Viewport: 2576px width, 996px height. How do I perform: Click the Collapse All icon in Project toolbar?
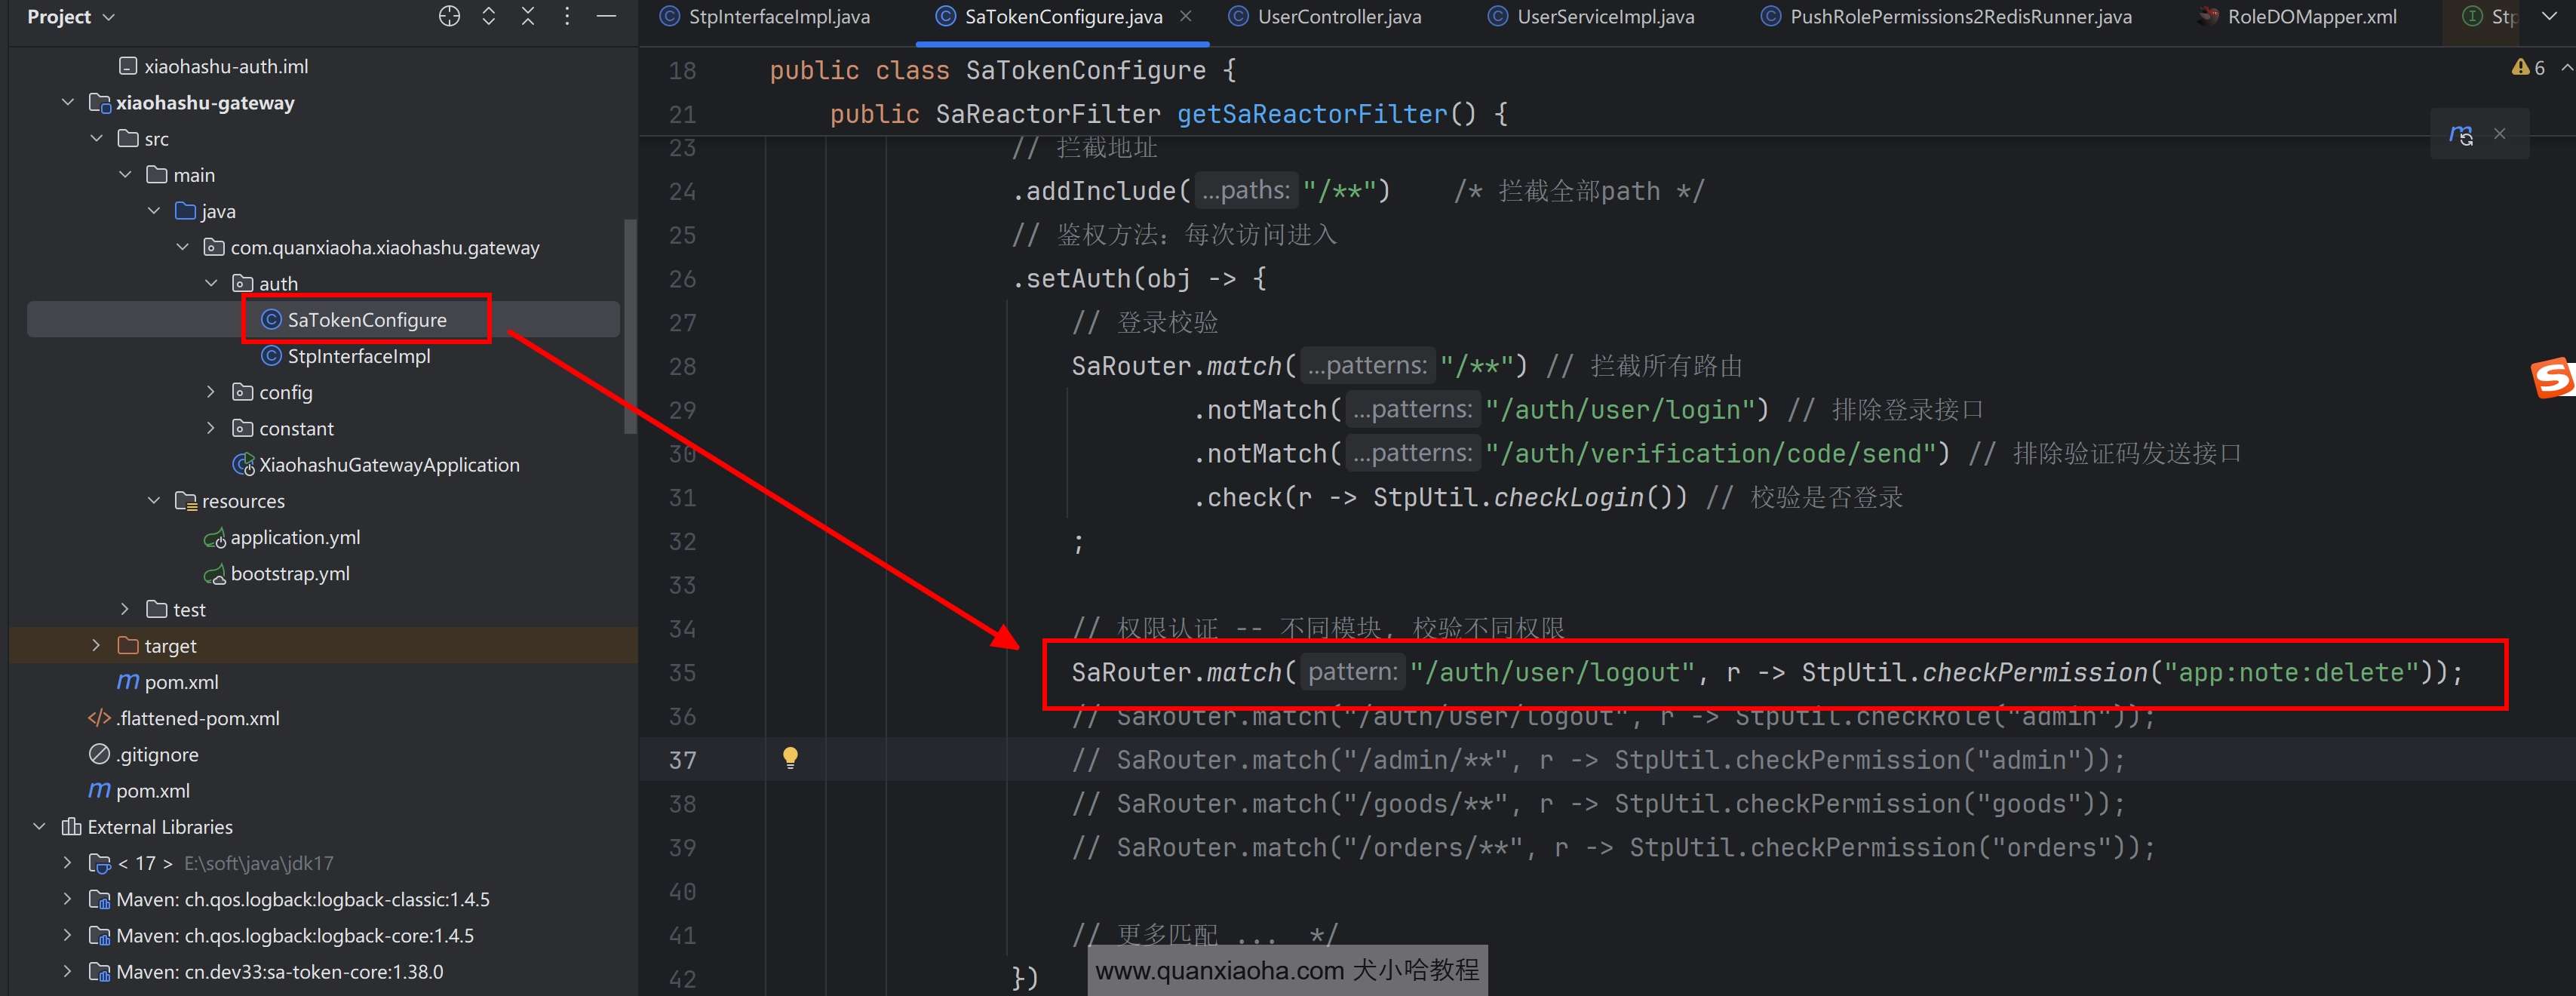528,16
